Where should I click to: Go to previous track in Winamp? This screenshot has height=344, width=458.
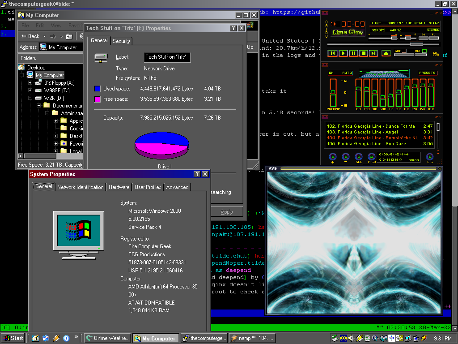tap(332, 53)
